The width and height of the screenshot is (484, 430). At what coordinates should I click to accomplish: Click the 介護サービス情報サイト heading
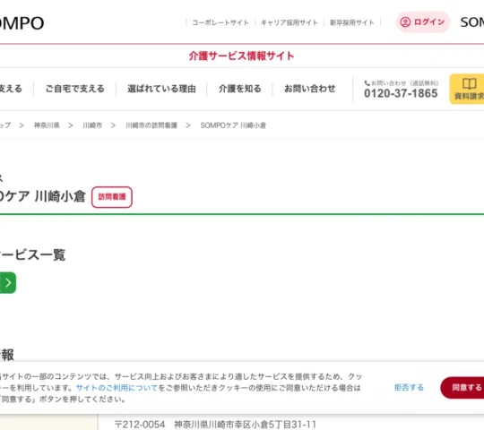point(241,56)
